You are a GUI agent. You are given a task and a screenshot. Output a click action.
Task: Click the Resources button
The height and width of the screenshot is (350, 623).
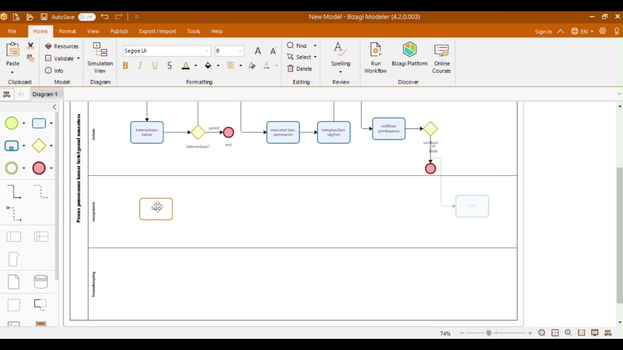point(62,46)
